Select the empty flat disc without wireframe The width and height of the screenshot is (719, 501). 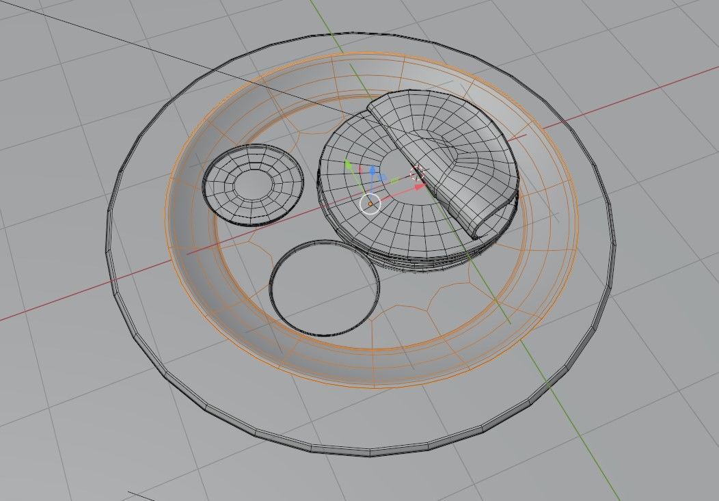click(325, 288)
